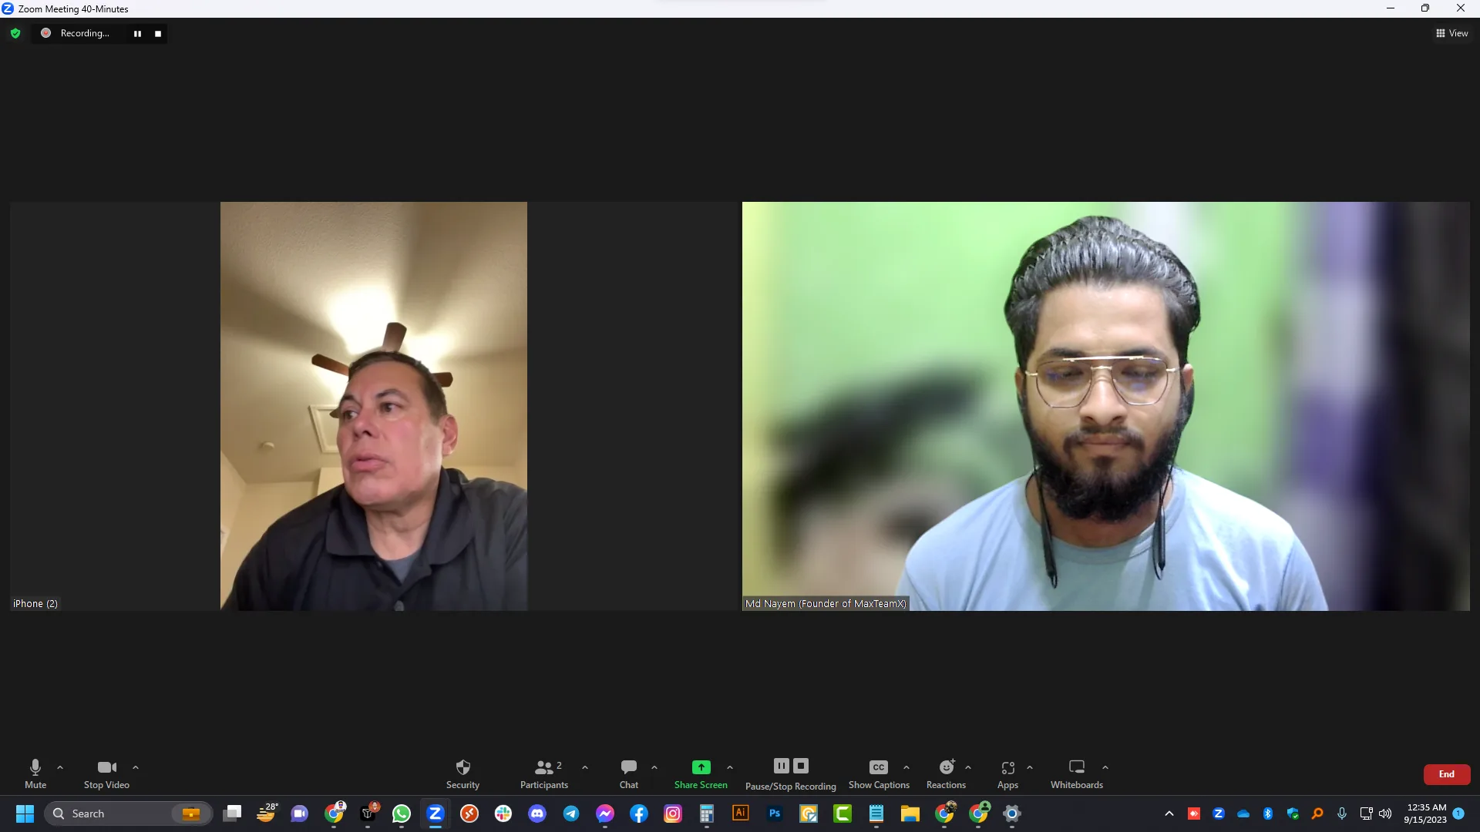Expand Share Screen options arrow
This screenshot has height=832, width=1480.
tap(730, 767)
